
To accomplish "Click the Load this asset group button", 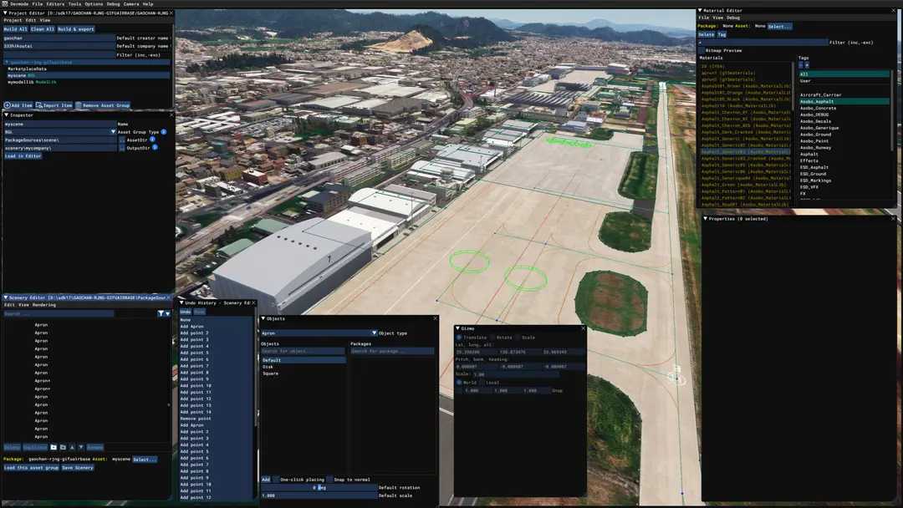I will 31,468.
